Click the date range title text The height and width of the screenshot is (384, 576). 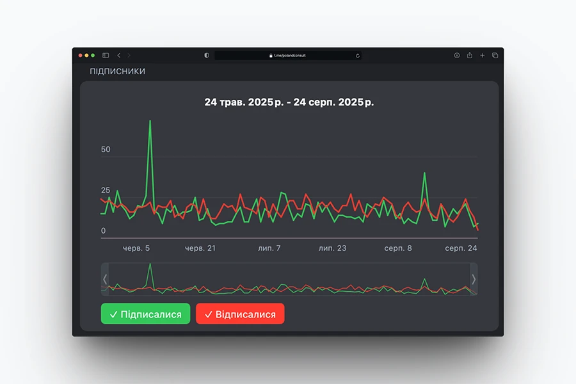coord(289,102)
